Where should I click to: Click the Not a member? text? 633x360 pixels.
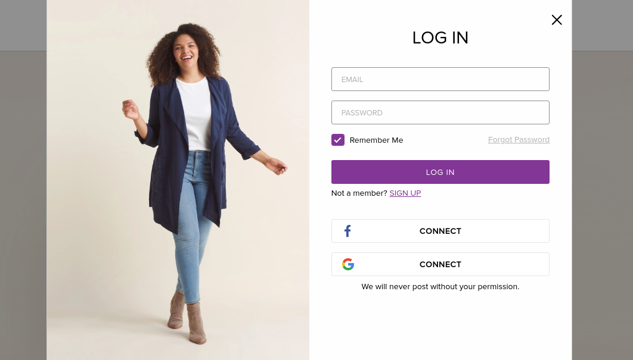[x=359, y=193]
